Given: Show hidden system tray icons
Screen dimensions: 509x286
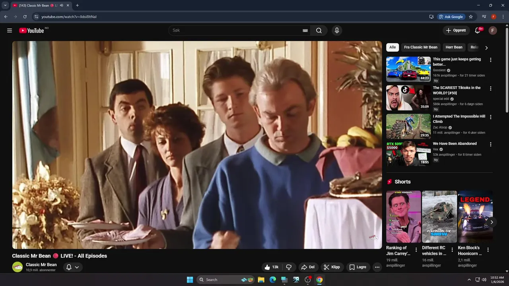Looking at the screenshot, I should [x=469, y=280].
